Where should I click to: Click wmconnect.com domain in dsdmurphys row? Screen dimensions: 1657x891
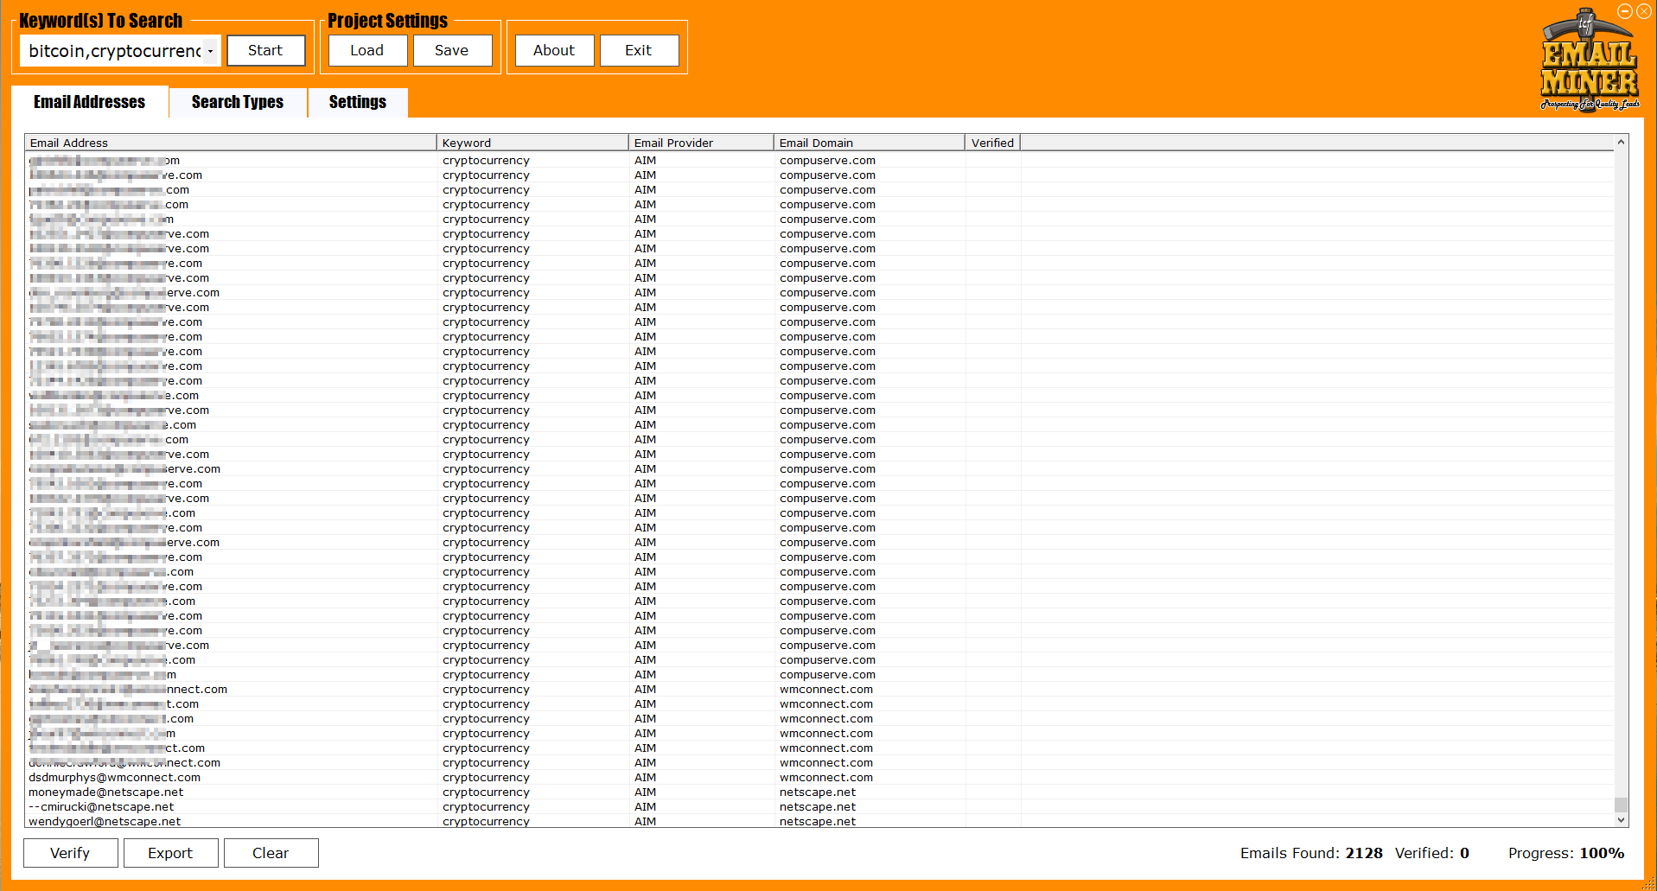click(x=826, y=778)
